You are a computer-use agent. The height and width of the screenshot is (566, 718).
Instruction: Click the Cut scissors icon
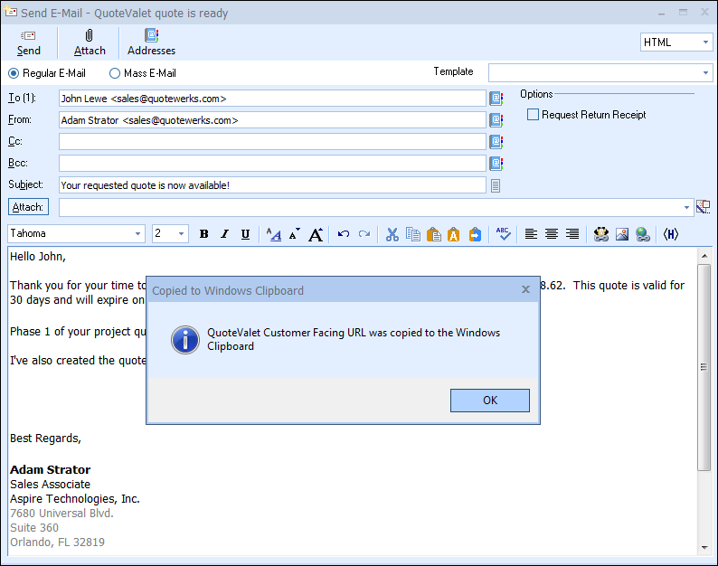(392, 234)
